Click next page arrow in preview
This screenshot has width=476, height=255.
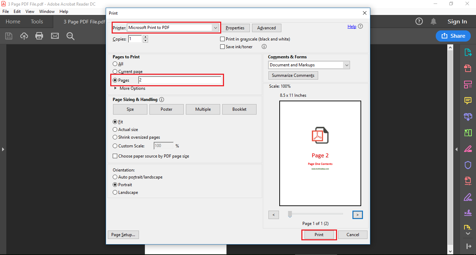357,215
